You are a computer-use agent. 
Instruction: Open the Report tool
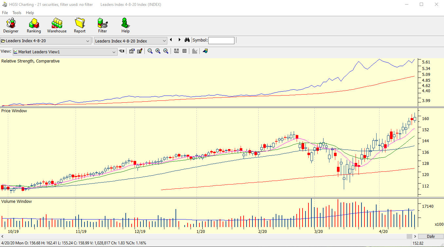tap(80, 26)
